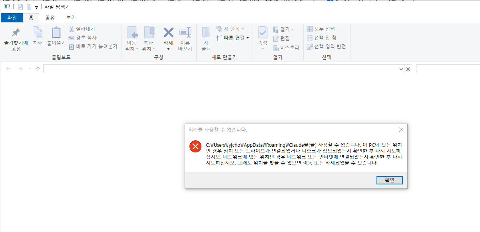Open Customize Quick Access Toolbar arrow
Image resolution: width=480 pixels, height=232 pixels.
tap(36, 7)
